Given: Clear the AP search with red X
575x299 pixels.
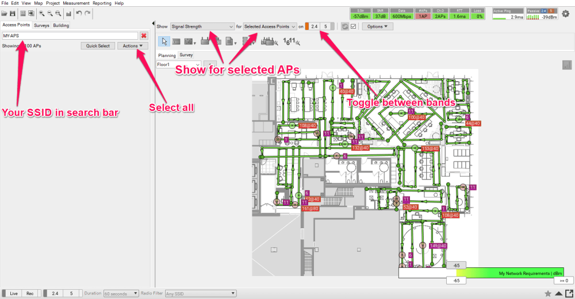Looking at the screenshot, I should [144, 36].
